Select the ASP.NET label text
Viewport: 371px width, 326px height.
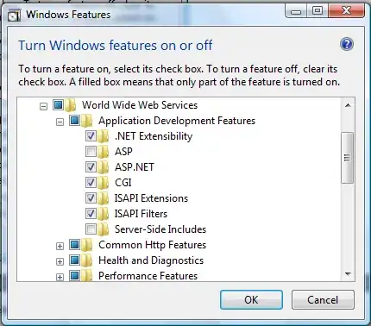[x=135, y=167]
